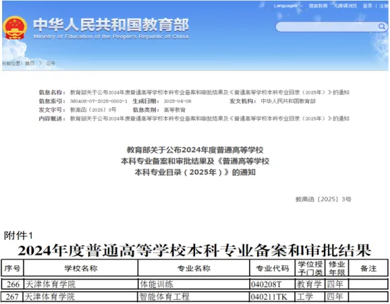Click right-aligned 教高函〔2025〕3号 document number
Image resolution: width=390 pixels, height=304 pixels.
[323, 199]
